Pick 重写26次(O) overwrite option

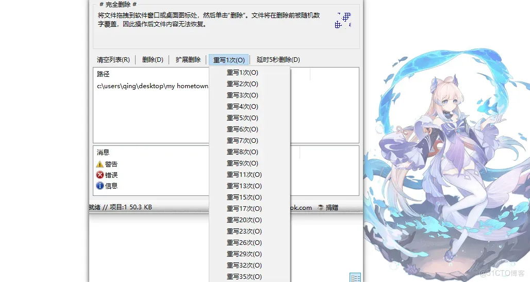tap(244, 243)
